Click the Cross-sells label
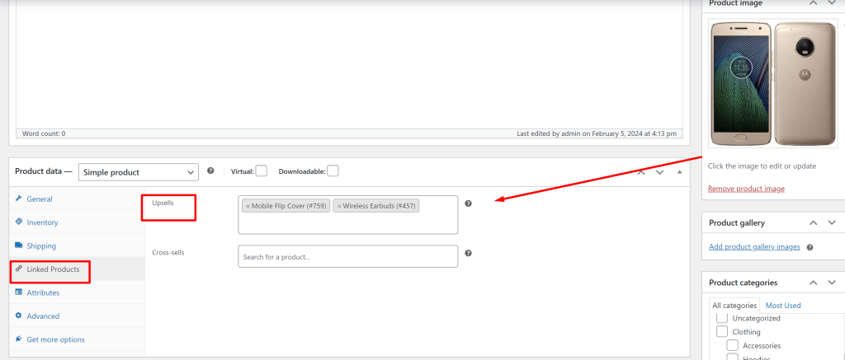Screen dimensions: 845x360 click(x=168, y=252)
